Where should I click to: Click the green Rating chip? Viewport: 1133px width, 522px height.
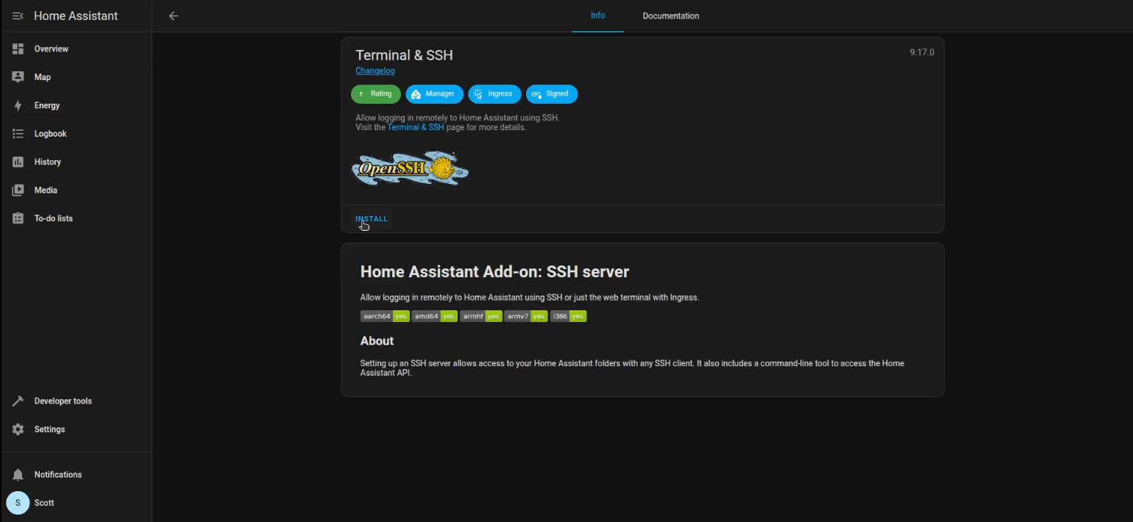pos(376,94)
